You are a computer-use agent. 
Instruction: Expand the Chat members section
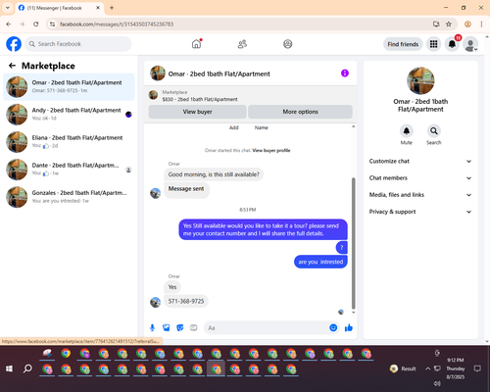(x=420, y=178)
